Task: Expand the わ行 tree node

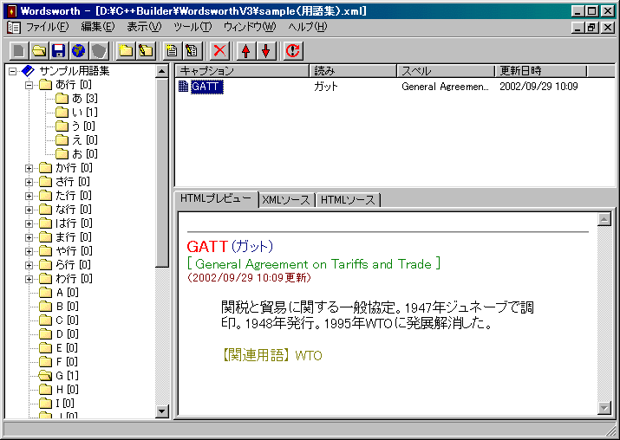Action: pyautogui.click(x=29, y=279)
